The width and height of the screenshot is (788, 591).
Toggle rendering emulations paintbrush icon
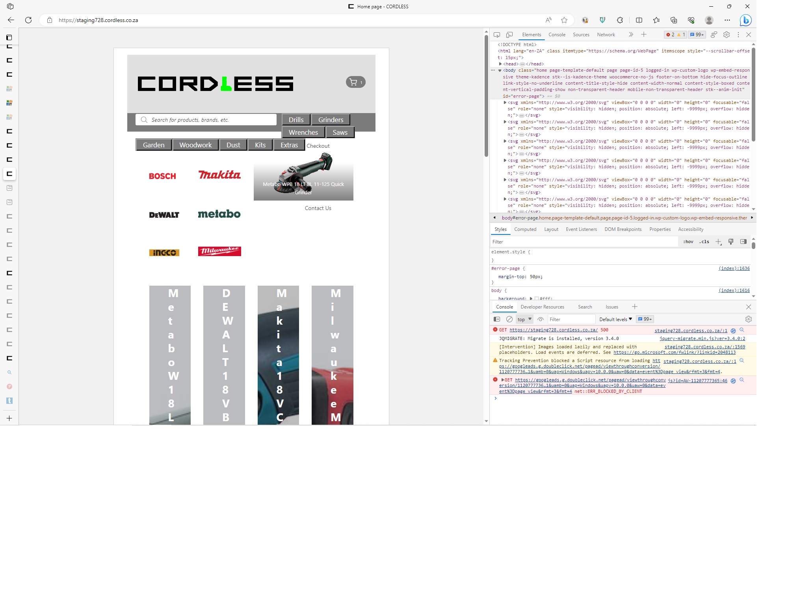tap(731, 242)
